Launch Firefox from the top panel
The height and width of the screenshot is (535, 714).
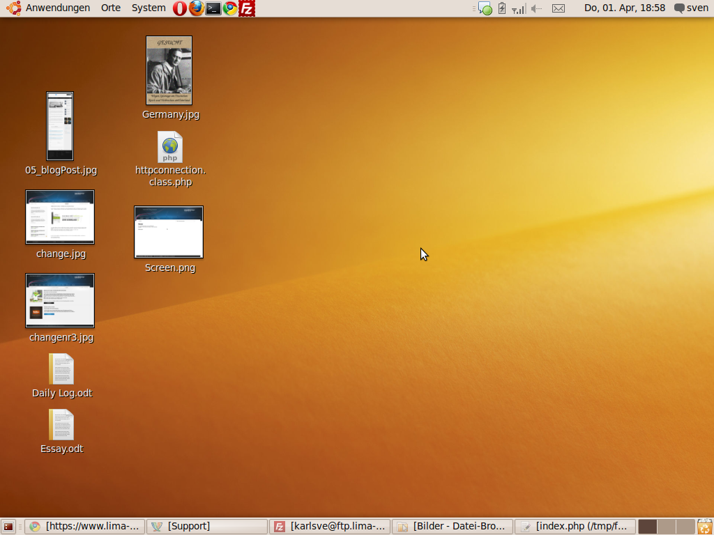(197, 8)
